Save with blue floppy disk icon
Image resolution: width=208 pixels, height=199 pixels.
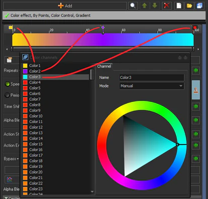click(x=199, y=6)
